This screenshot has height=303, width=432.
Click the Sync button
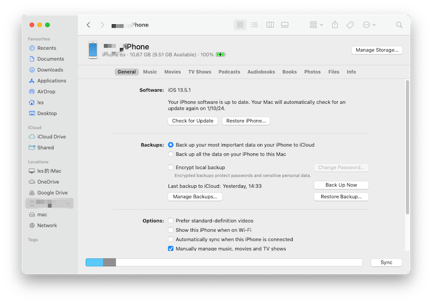(x=386, y=262)
